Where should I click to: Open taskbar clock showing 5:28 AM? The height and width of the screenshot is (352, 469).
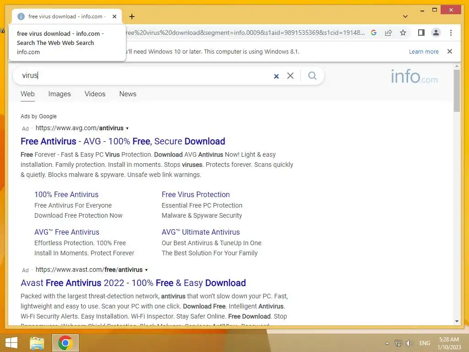449,343
